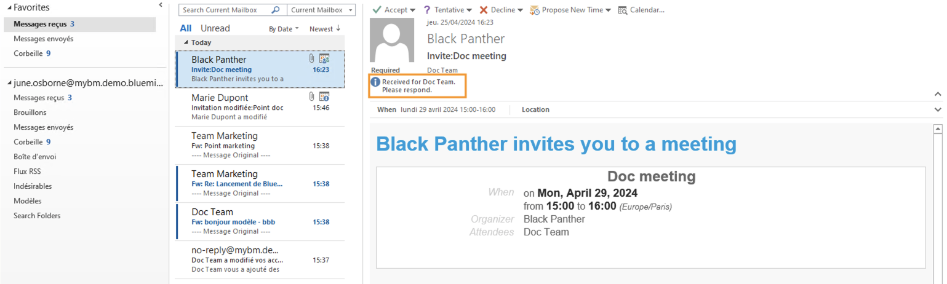Click the Accept checkmark icon
This screenshot has height=284, width=947.
click(x=377, y=10)
